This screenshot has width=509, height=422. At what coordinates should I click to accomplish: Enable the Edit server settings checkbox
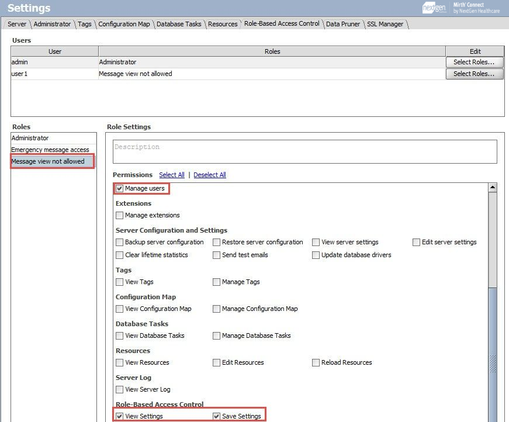tap(417, 243)
